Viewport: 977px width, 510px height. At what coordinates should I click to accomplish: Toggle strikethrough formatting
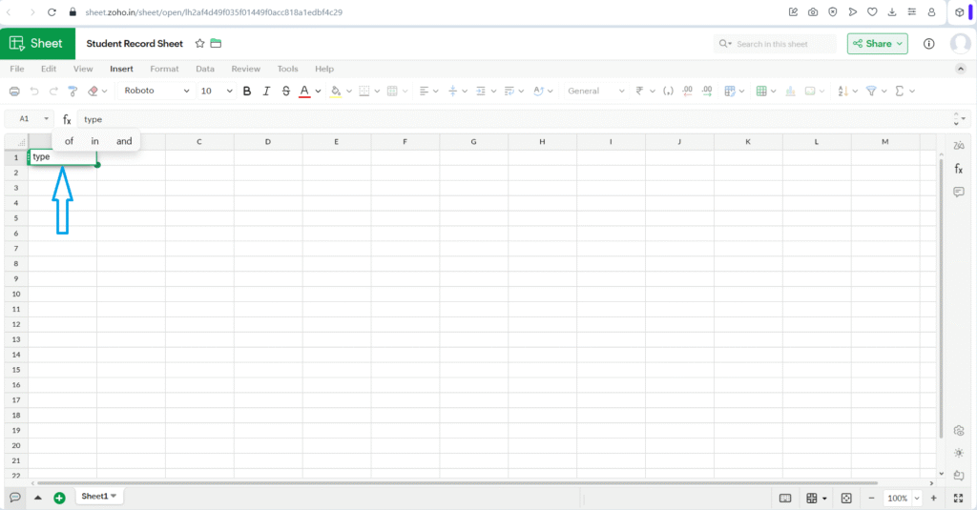tap(285, 92)
